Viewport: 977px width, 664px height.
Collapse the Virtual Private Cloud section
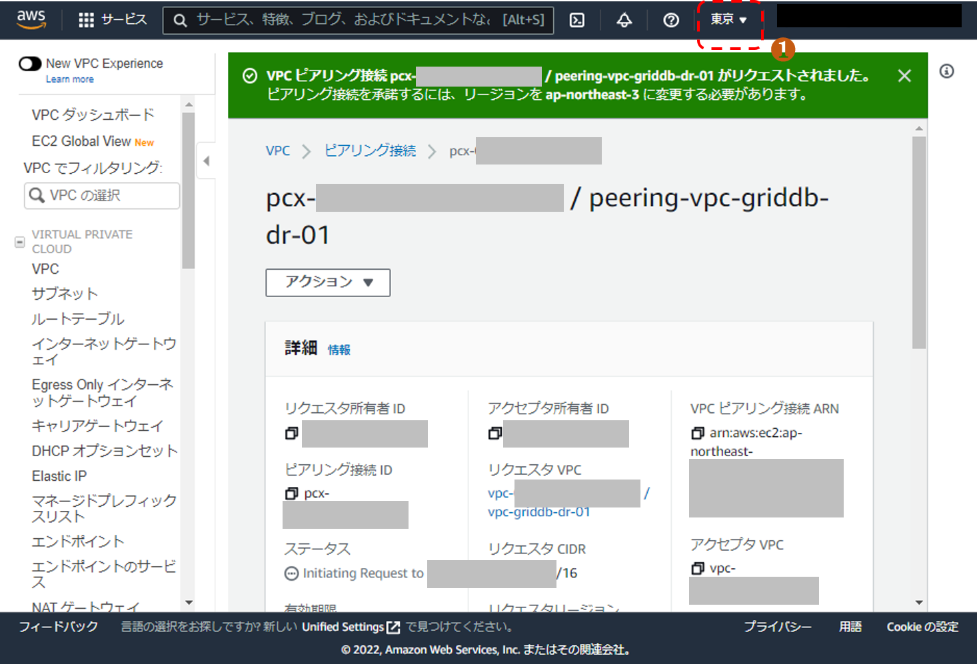click(x=20, y=242)
